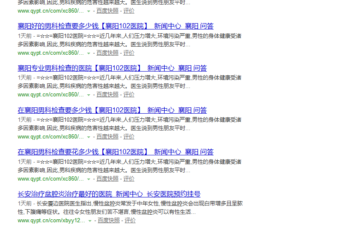Open 百度快照 for 襄阳好的男科检查要多少钱 result
This screenshot has height=229, width=353.
click(x=107, y=53)
